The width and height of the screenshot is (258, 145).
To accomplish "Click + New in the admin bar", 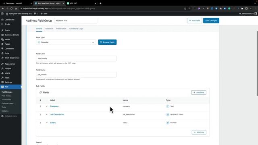I will (x=44, y=14).
